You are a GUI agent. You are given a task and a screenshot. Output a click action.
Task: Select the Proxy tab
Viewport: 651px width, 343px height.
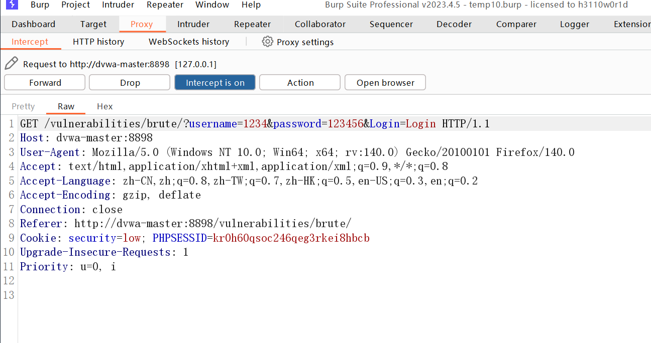point(142,24)
